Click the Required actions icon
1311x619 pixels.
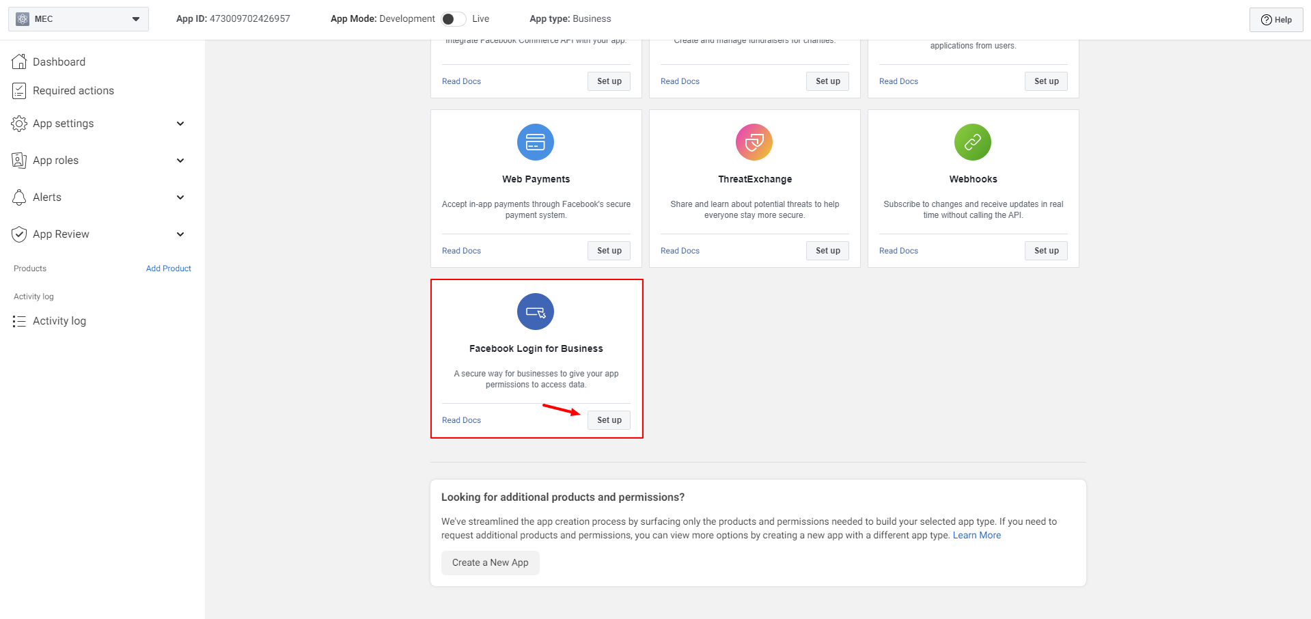(19, 90)
